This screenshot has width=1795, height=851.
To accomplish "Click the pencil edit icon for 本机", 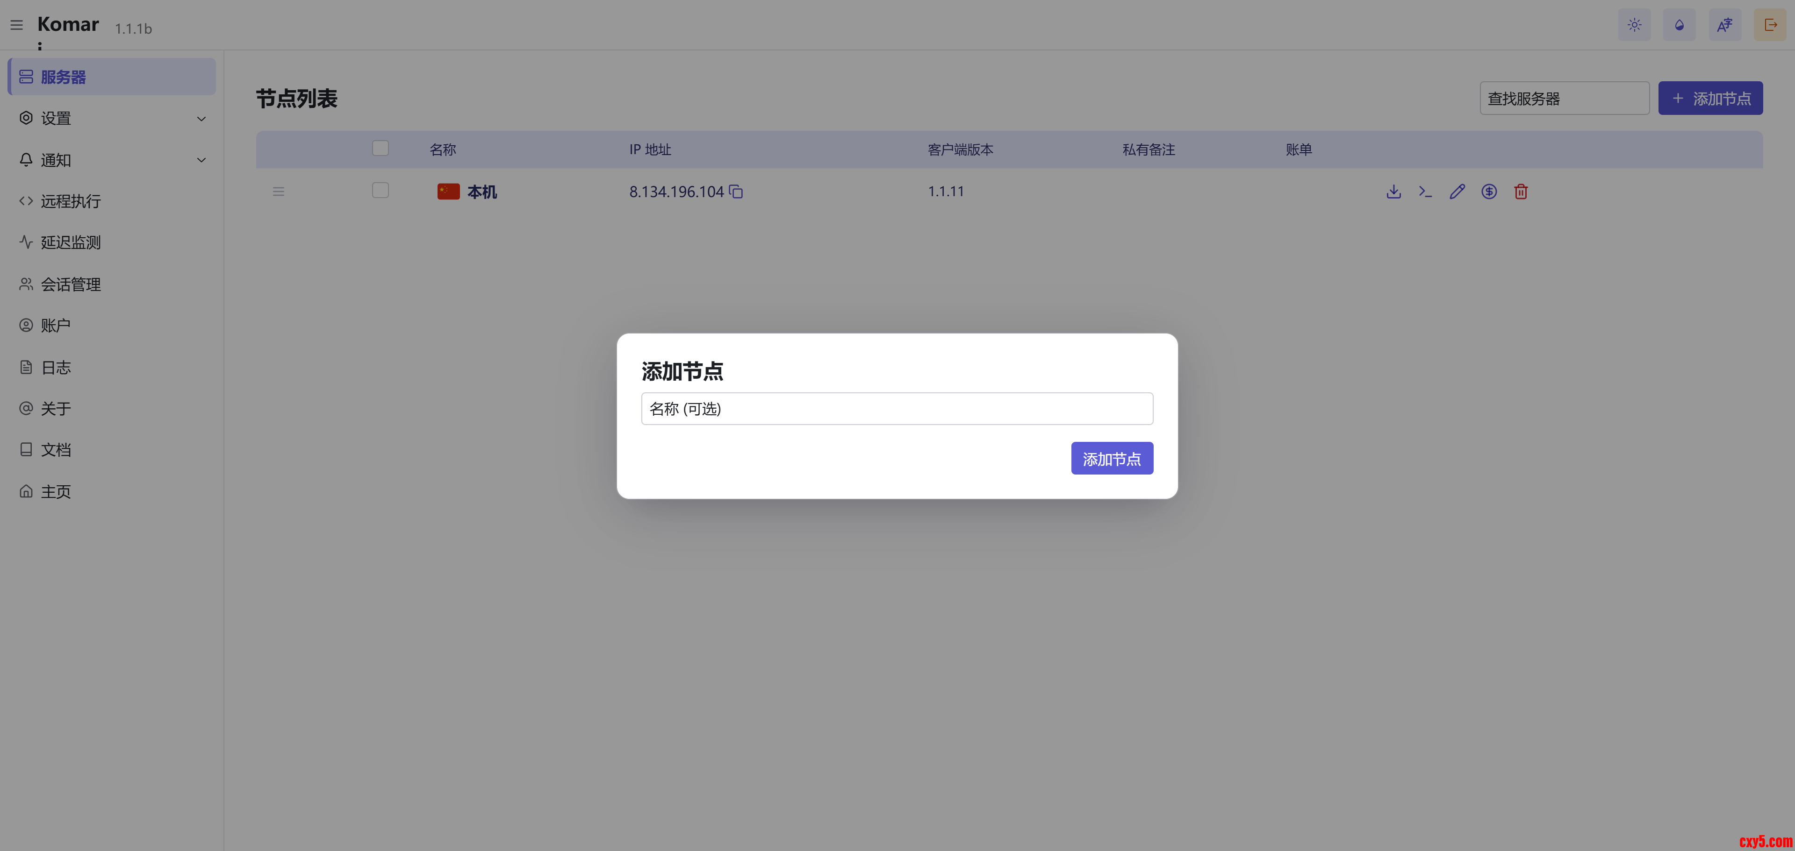I will click(1457, 191).
